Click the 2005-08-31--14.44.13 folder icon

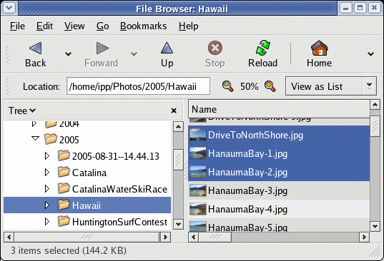click(x=64, y=155)
